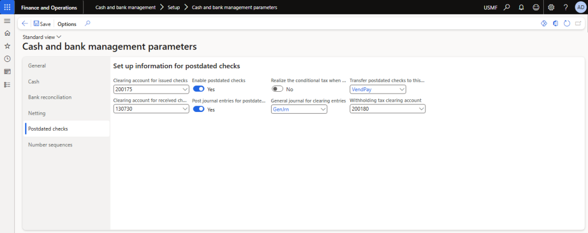Open the Options menu in action pane
588x233 pixels.
67,24
